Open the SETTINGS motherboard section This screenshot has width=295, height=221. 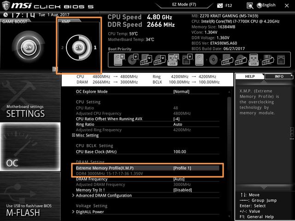30,98
